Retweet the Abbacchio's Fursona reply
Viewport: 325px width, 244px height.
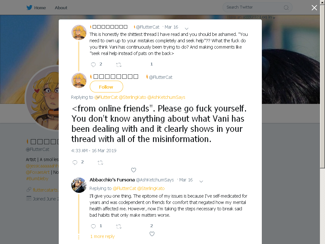(x=119, y=226)
